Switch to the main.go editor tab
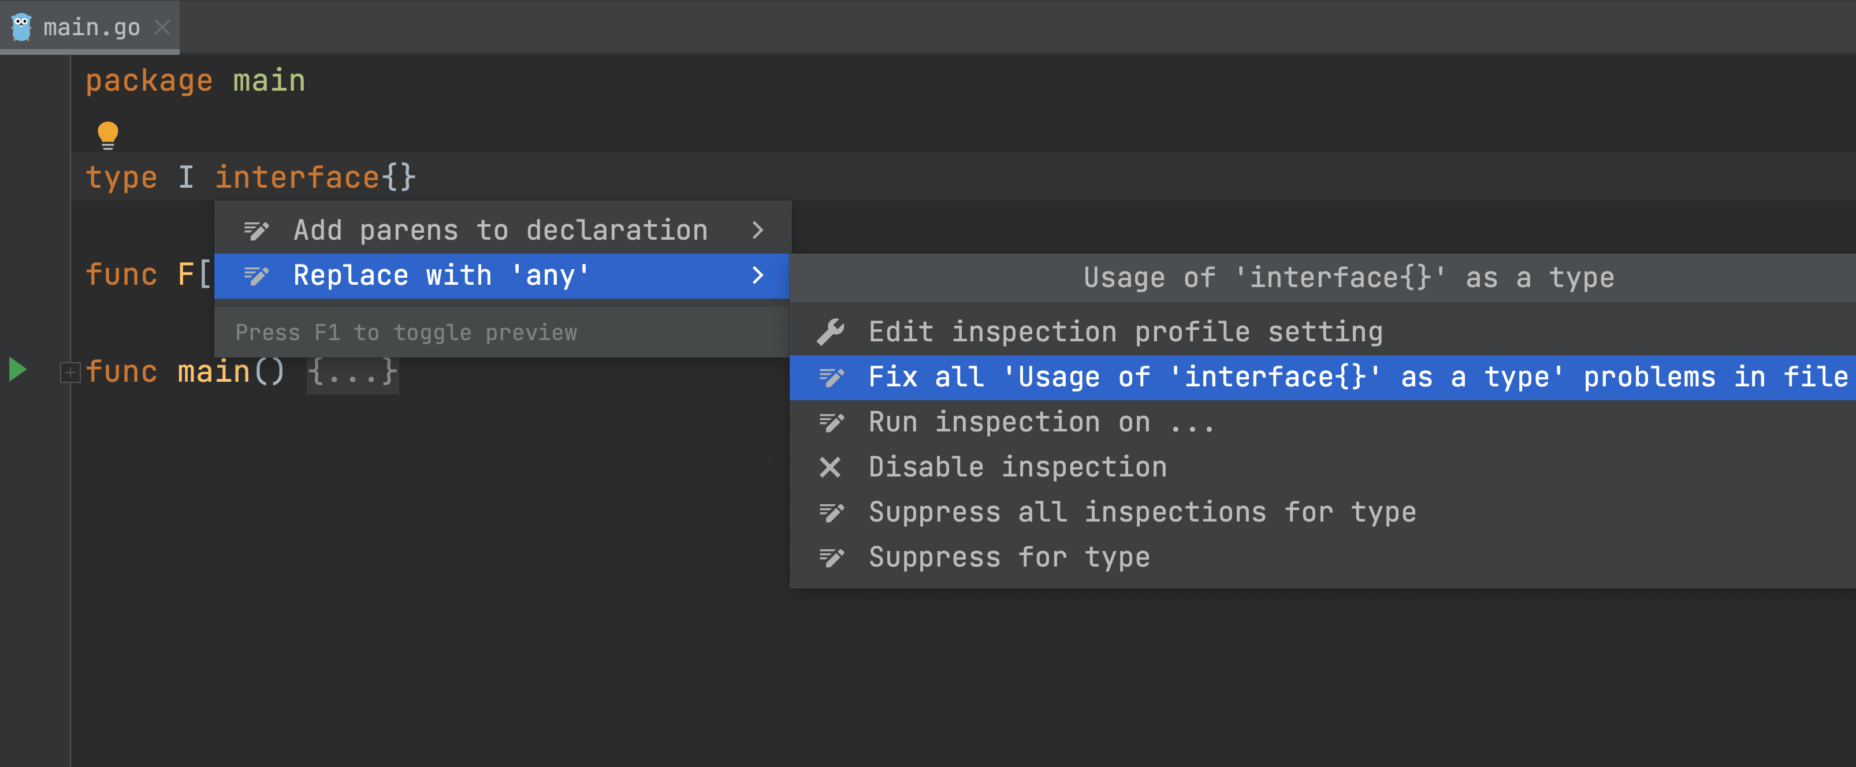Viewport: 1856px width, 767px height. pos(91,27)
